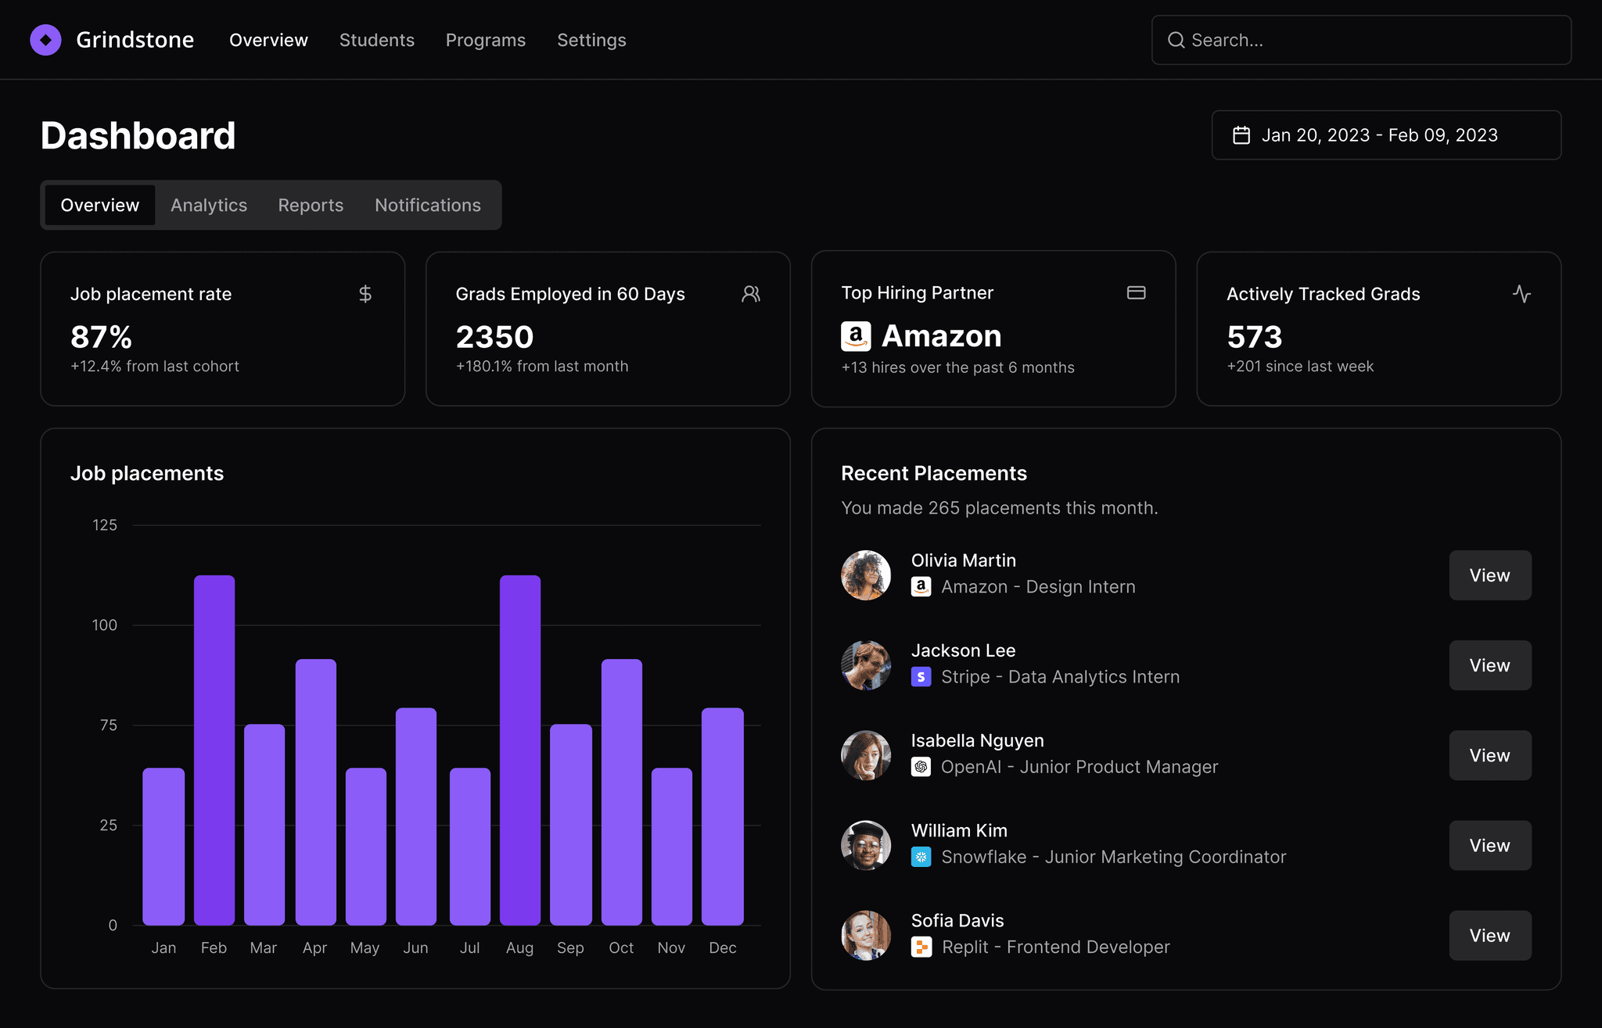Open the Jan 20 - Feb 09 date picker
This screenshot has height=1028, width=1602.
1386,135
